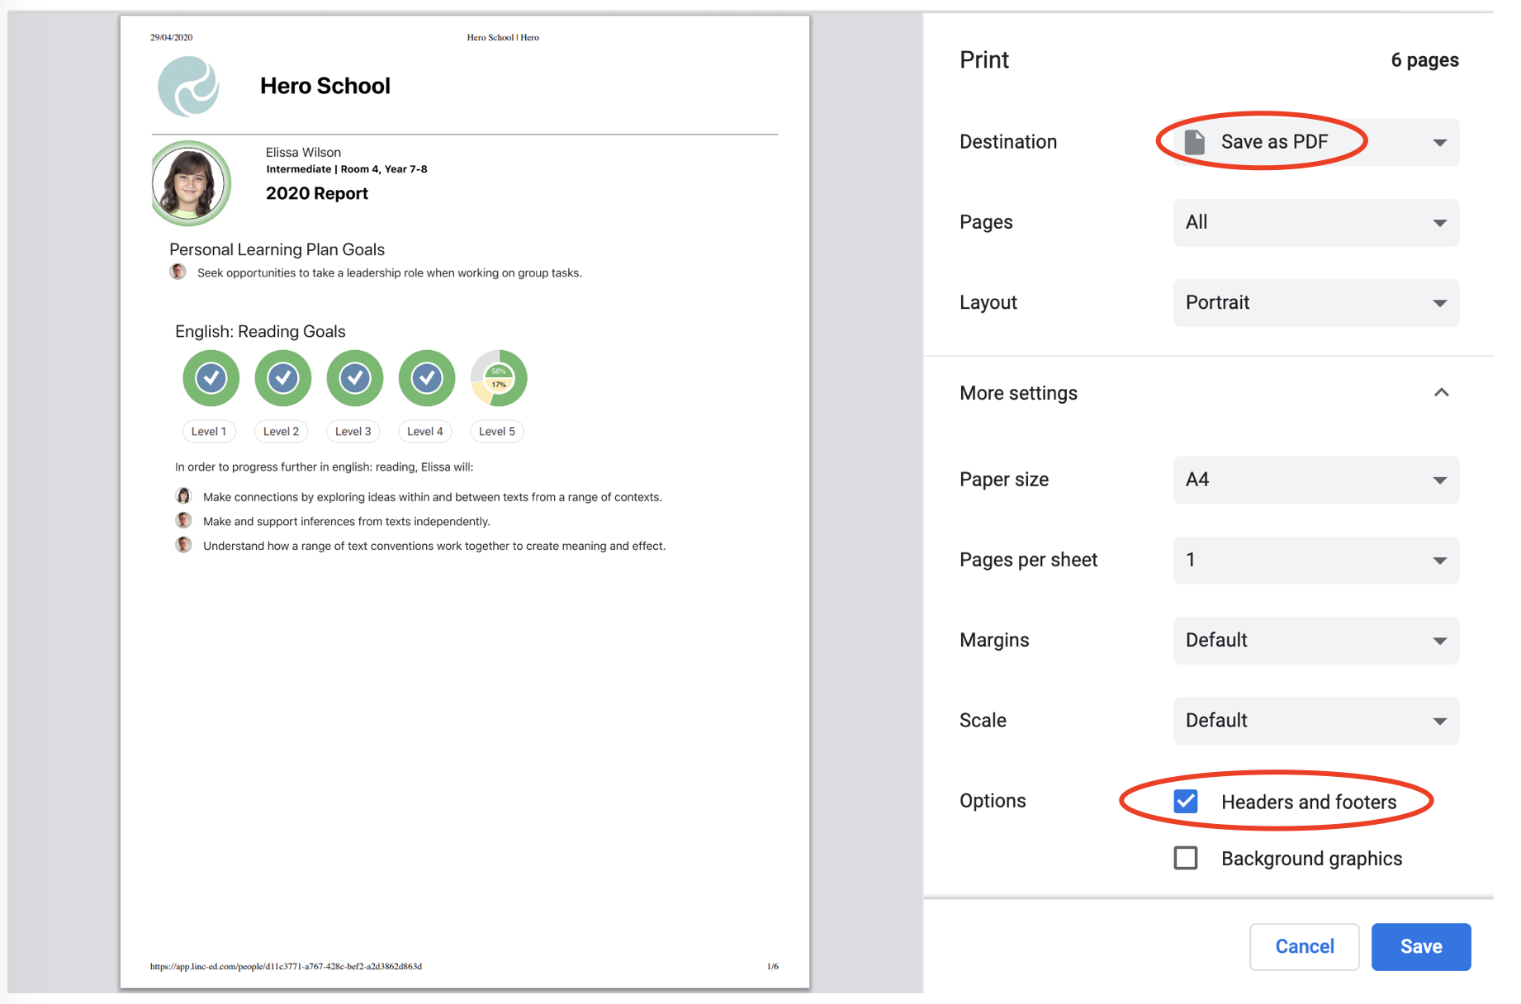The height and width of the screenshot is (1004, 1521).
Task: Enable the Background graphics checkbox
Action: point(1186,858)
